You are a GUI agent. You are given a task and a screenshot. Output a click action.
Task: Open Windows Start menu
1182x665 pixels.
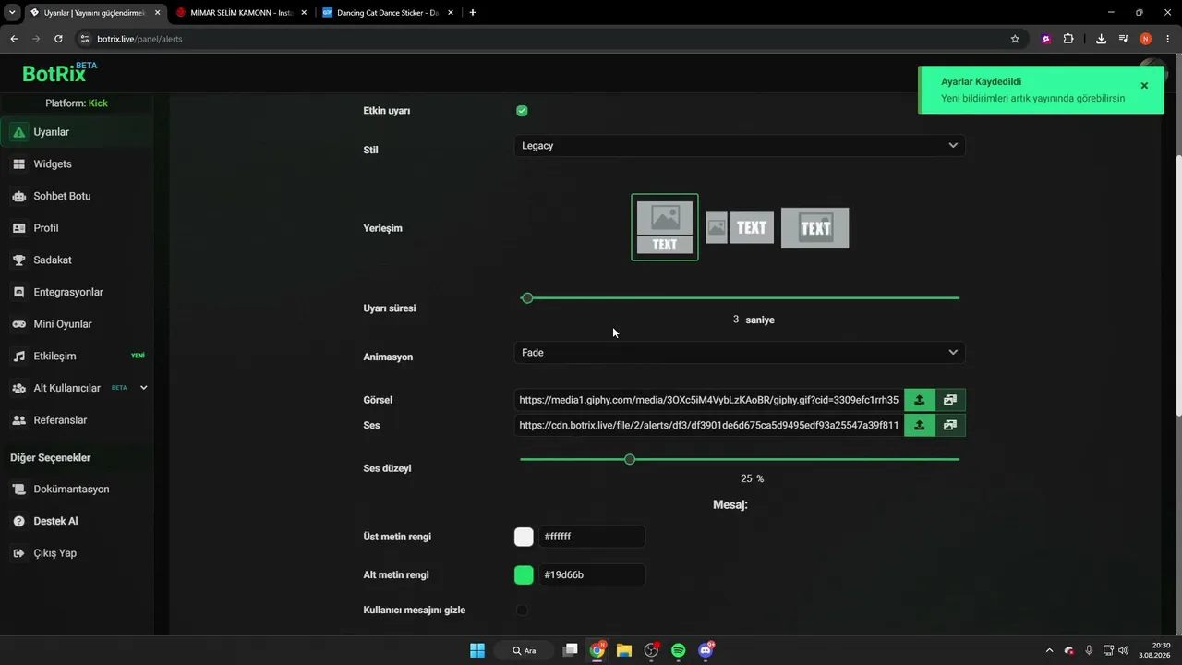tap(477, 650)
